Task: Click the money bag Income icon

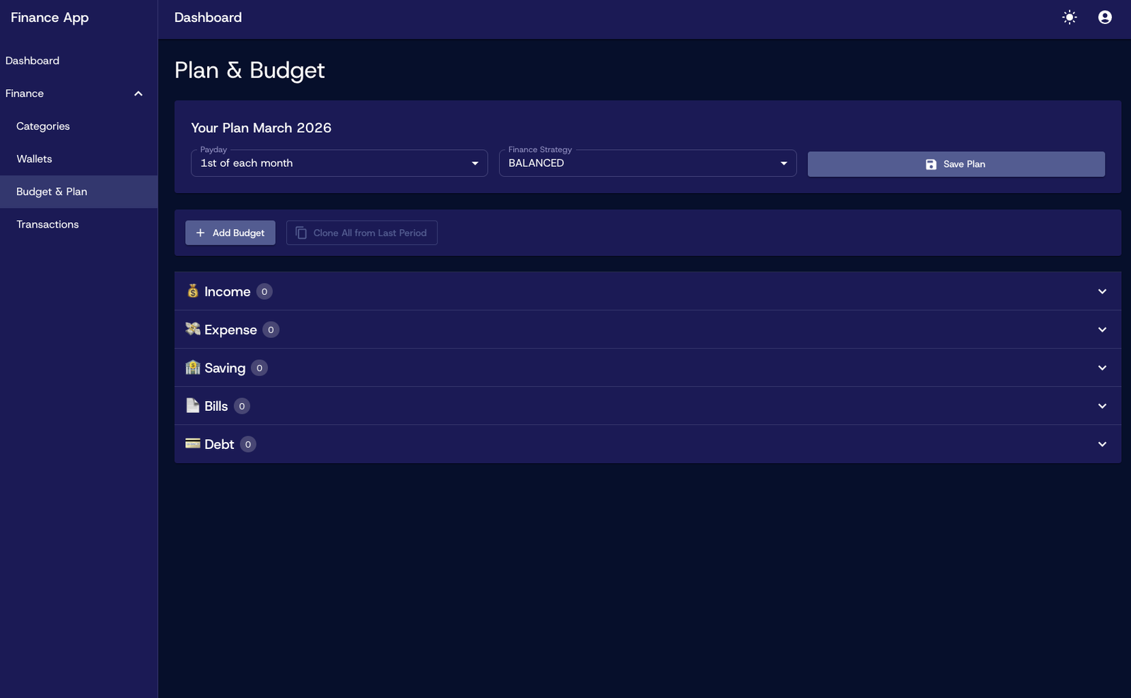Action: pyautogui.click(x=193, y=291)
